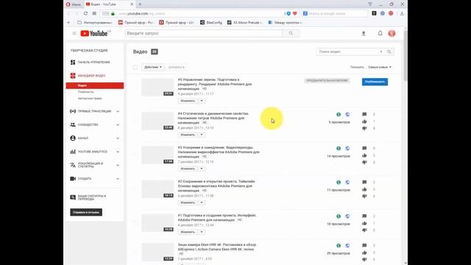Open the Поиск видео filter dropdown arrow
Viewport: 471px width, 265px height.
(381, 52)
